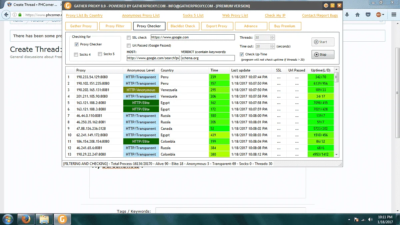Screen dimensions: 400x225
Task: Open the Buy Premium tab
Action: pyautogui.click(x=285, y=26)
